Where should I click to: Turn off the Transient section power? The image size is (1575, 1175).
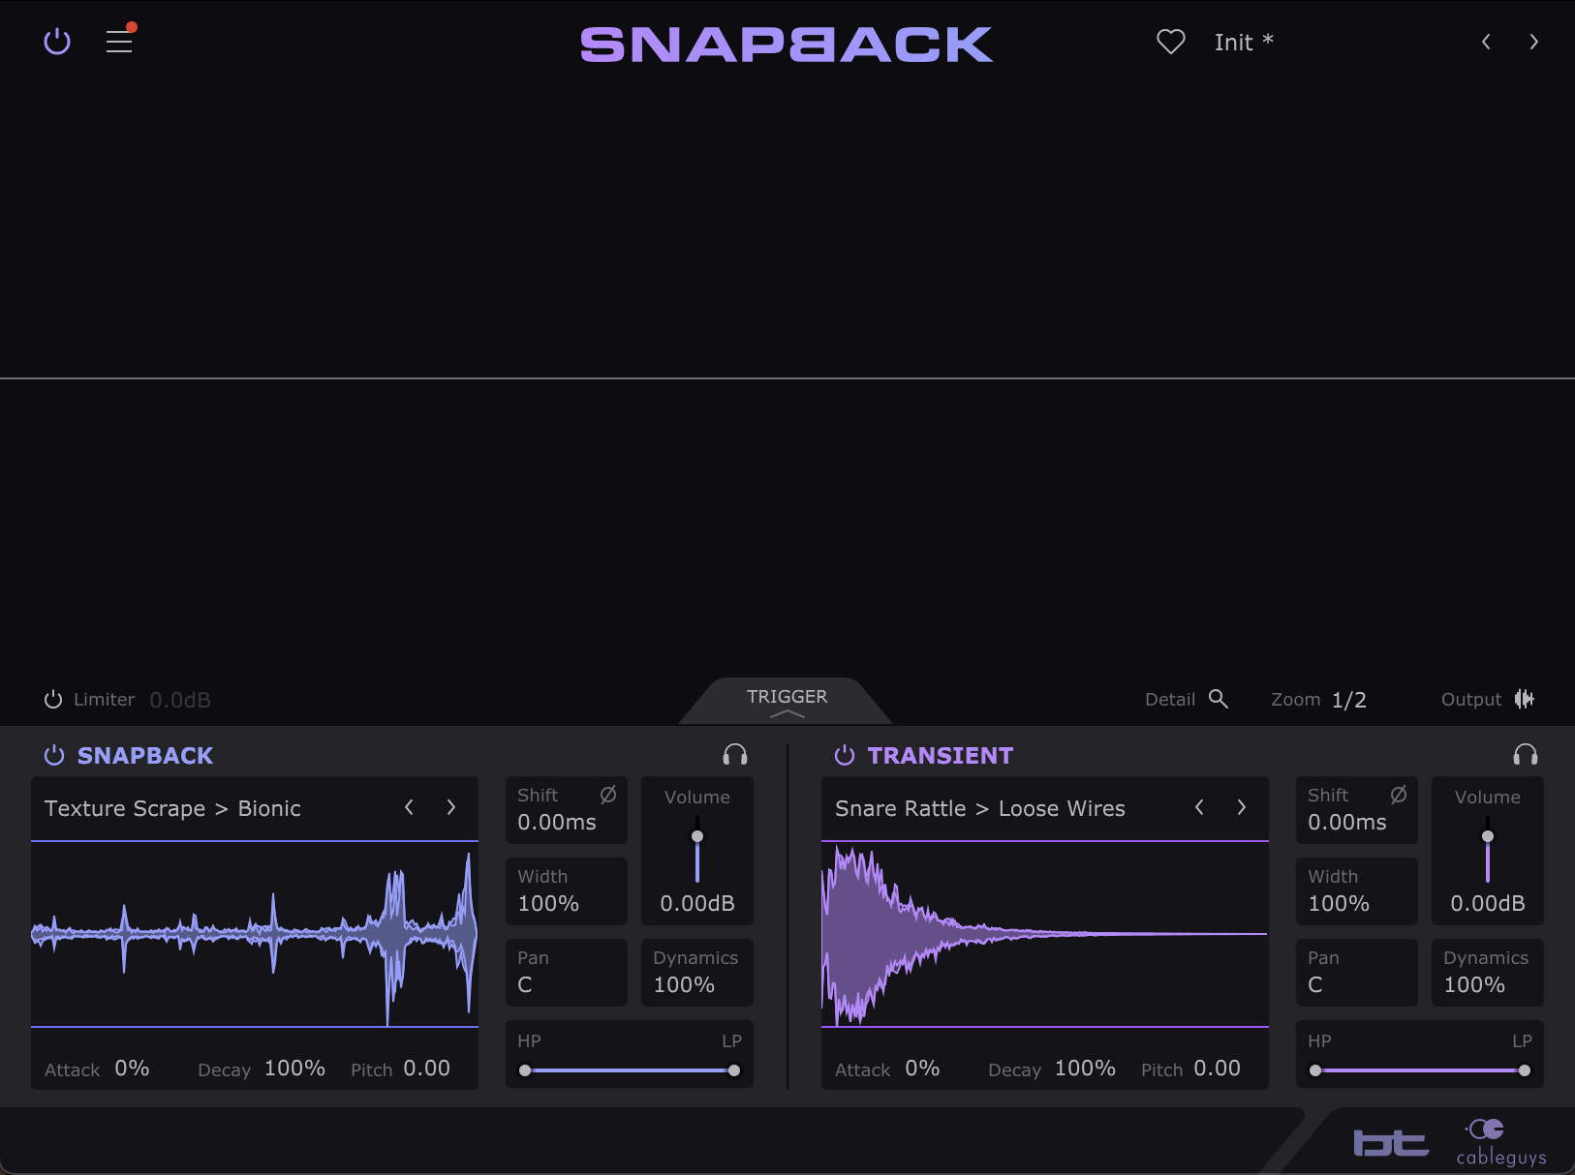click(845, 755)
